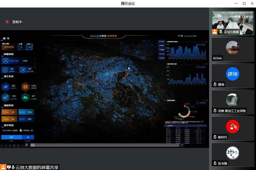This screenshot has width=256, height=170.
Task: Open the date picker on the second area chart
Action: coord(201,67)
